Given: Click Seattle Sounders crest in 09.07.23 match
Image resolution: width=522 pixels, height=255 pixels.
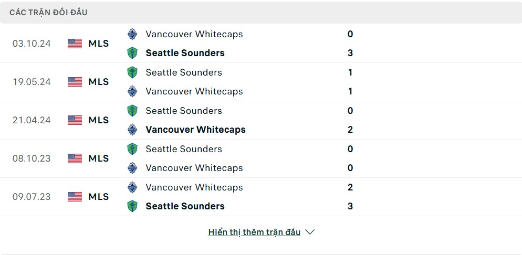Looking at the screenshot, I should tap(132, 206).
